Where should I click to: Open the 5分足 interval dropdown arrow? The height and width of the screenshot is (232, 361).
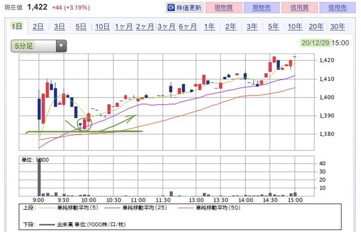point(61,46)
